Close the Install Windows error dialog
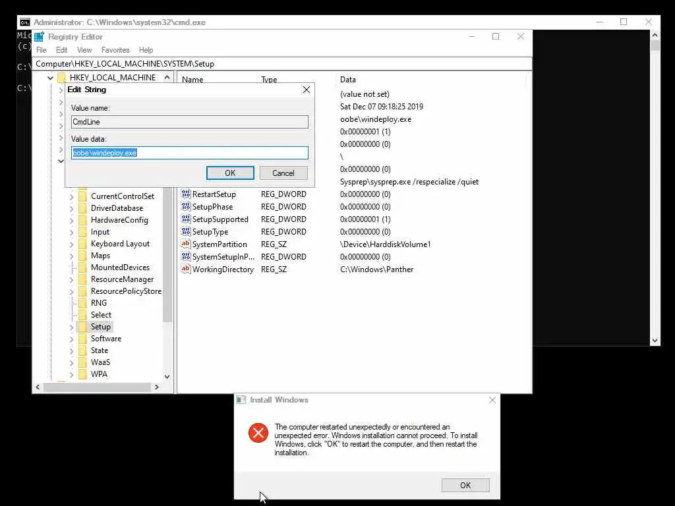The height and width of the screenshot is (506, 675). coord(492,400)
